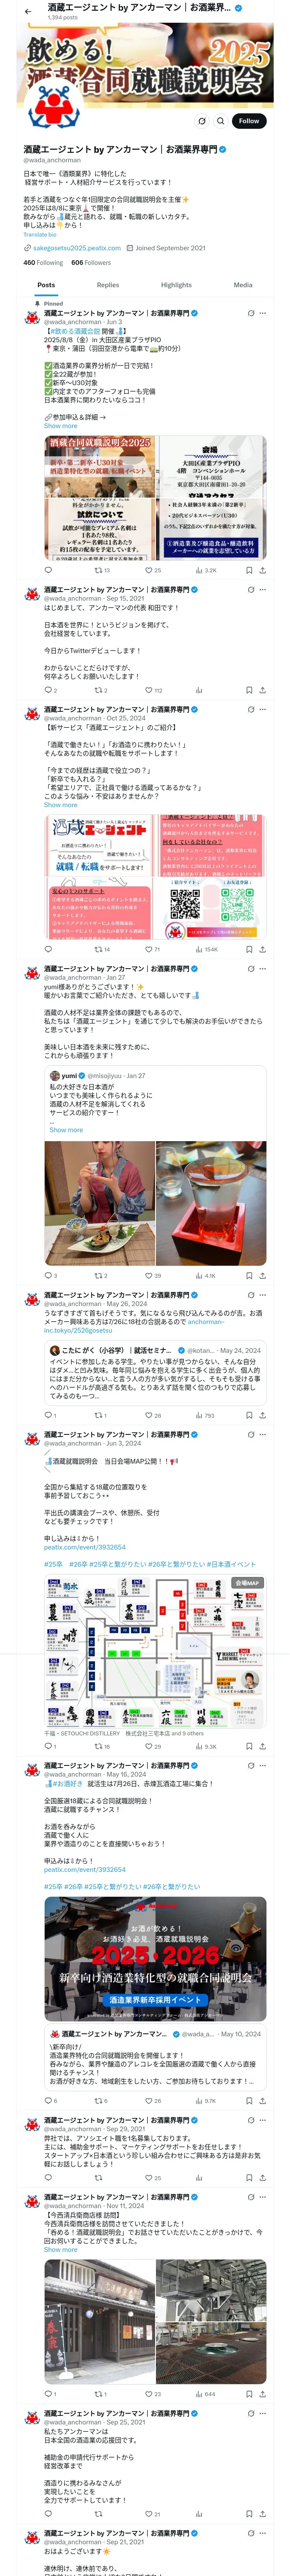This screenshot has height=2576, width=290.
Task: Bookmark the pinned Jun 3 post
Action: 249,570
